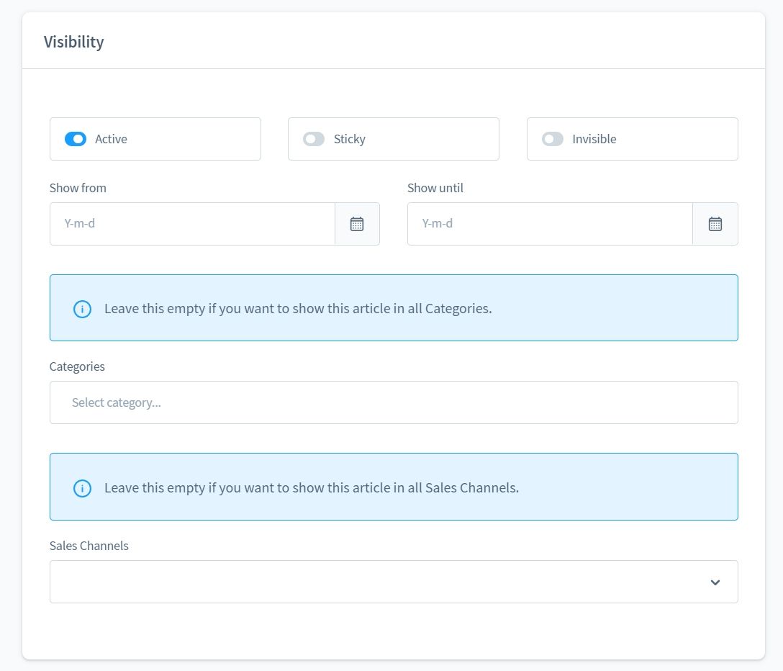The image size is (783, 671).
Task: Enable the Sticky toggle switch
Action: pos(314,139)
